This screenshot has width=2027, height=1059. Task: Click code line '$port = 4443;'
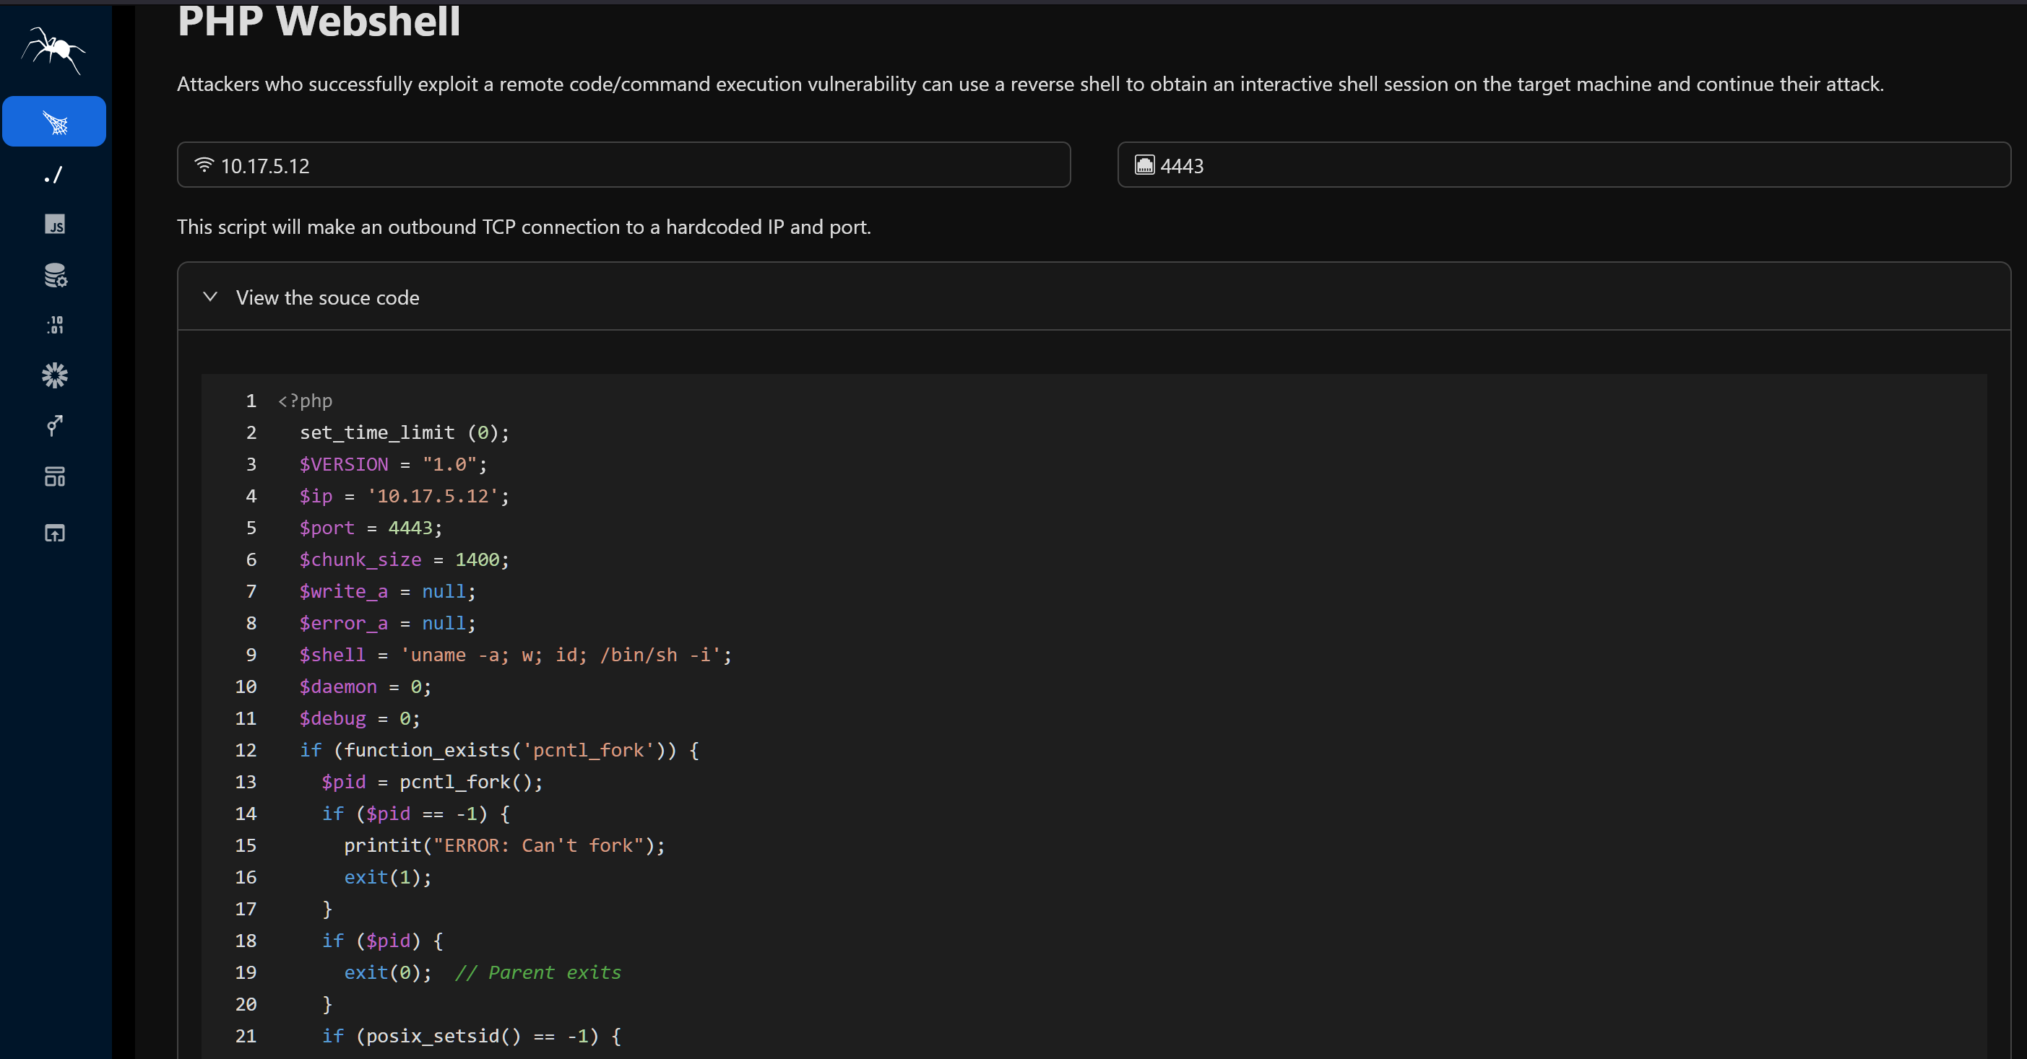click(x=371, y=528)
